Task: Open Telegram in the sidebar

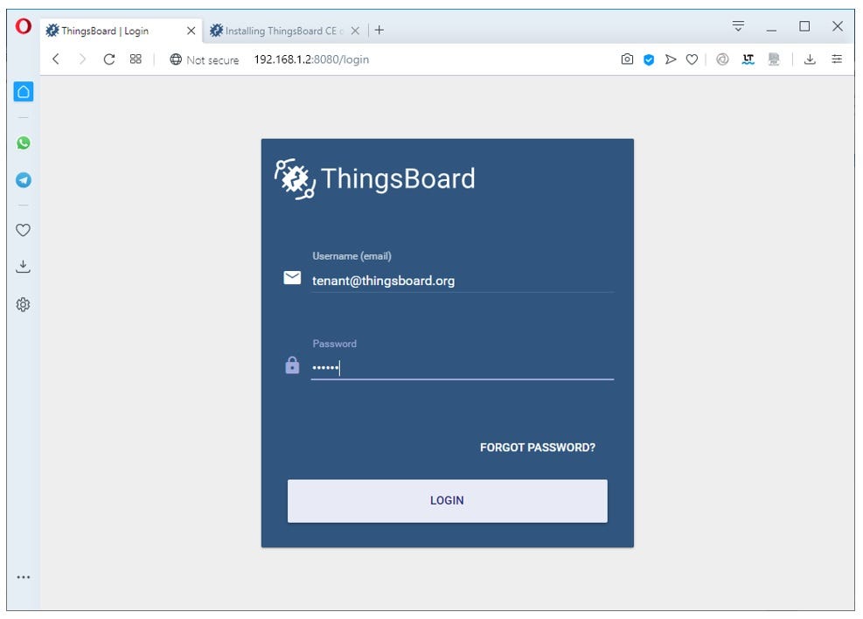Action: [x=23, y=180]
